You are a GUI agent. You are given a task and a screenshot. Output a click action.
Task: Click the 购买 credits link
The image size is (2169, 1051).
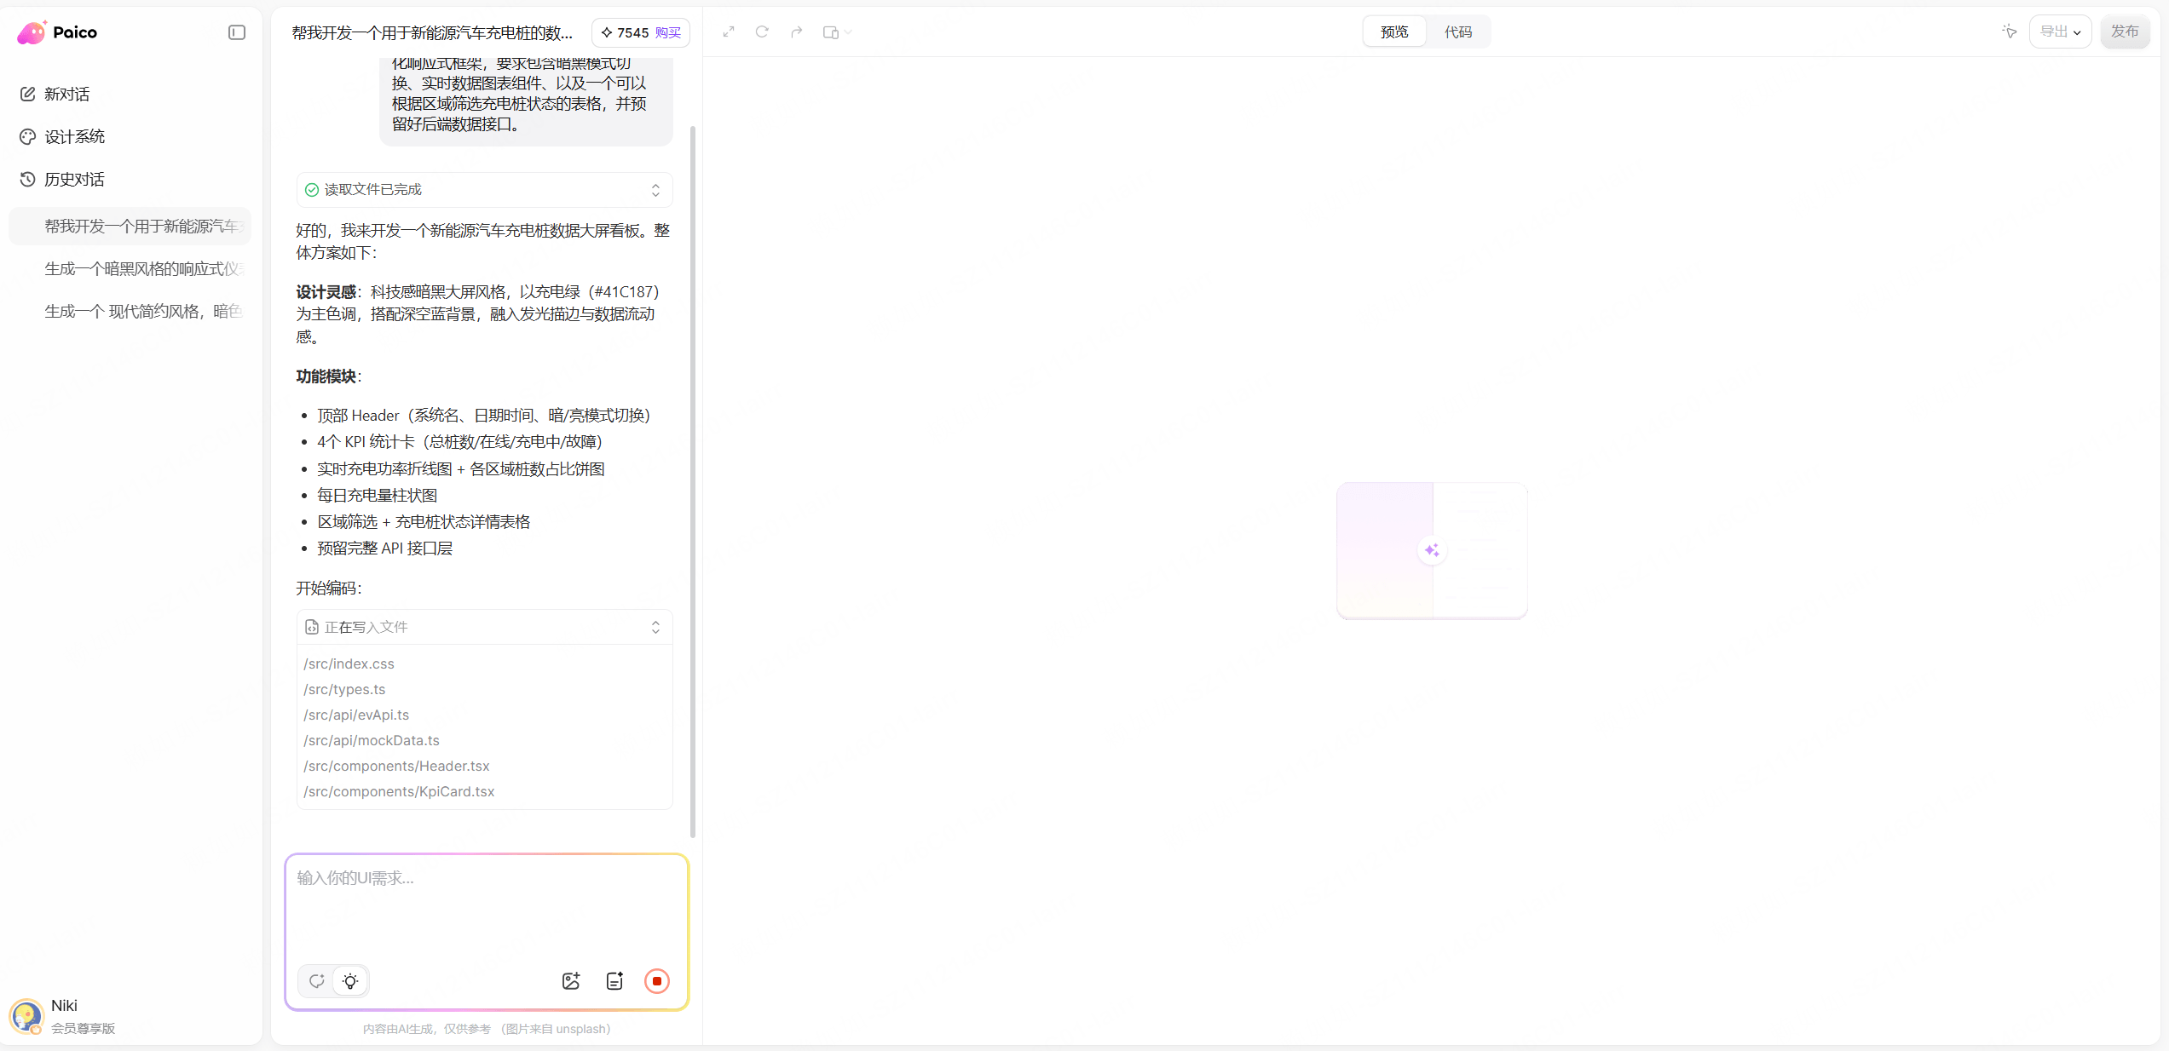(x=668, y=32)
